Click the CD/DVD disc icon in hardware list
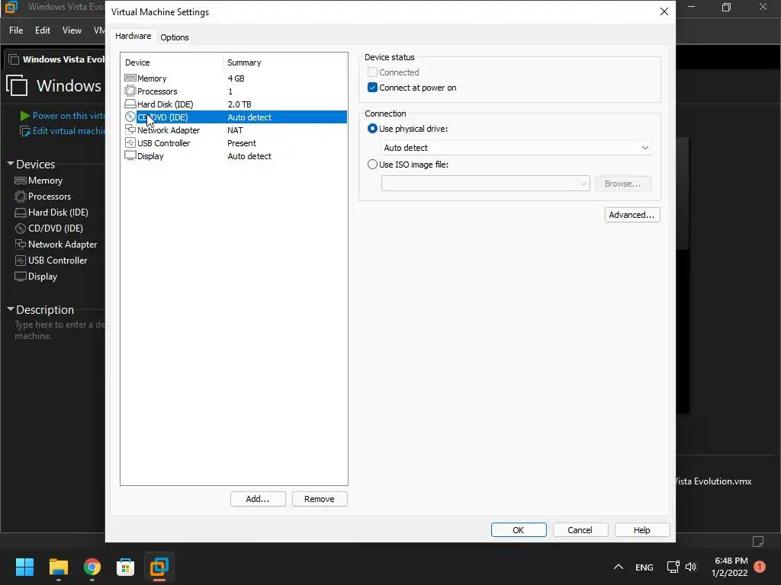Viewport: 781px width, 585px height. coord(130,117)
